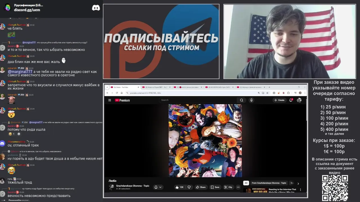Share the video 'Любо'
The image size is (360, 202).
pyautogui.click(x=201, y=187)
